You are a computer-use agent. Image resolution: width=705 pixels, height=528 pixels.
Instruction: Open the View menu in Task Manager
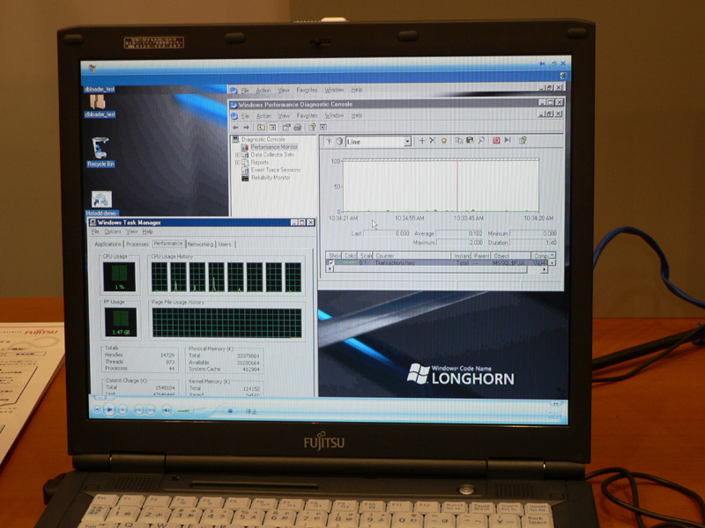click(131, 231)
